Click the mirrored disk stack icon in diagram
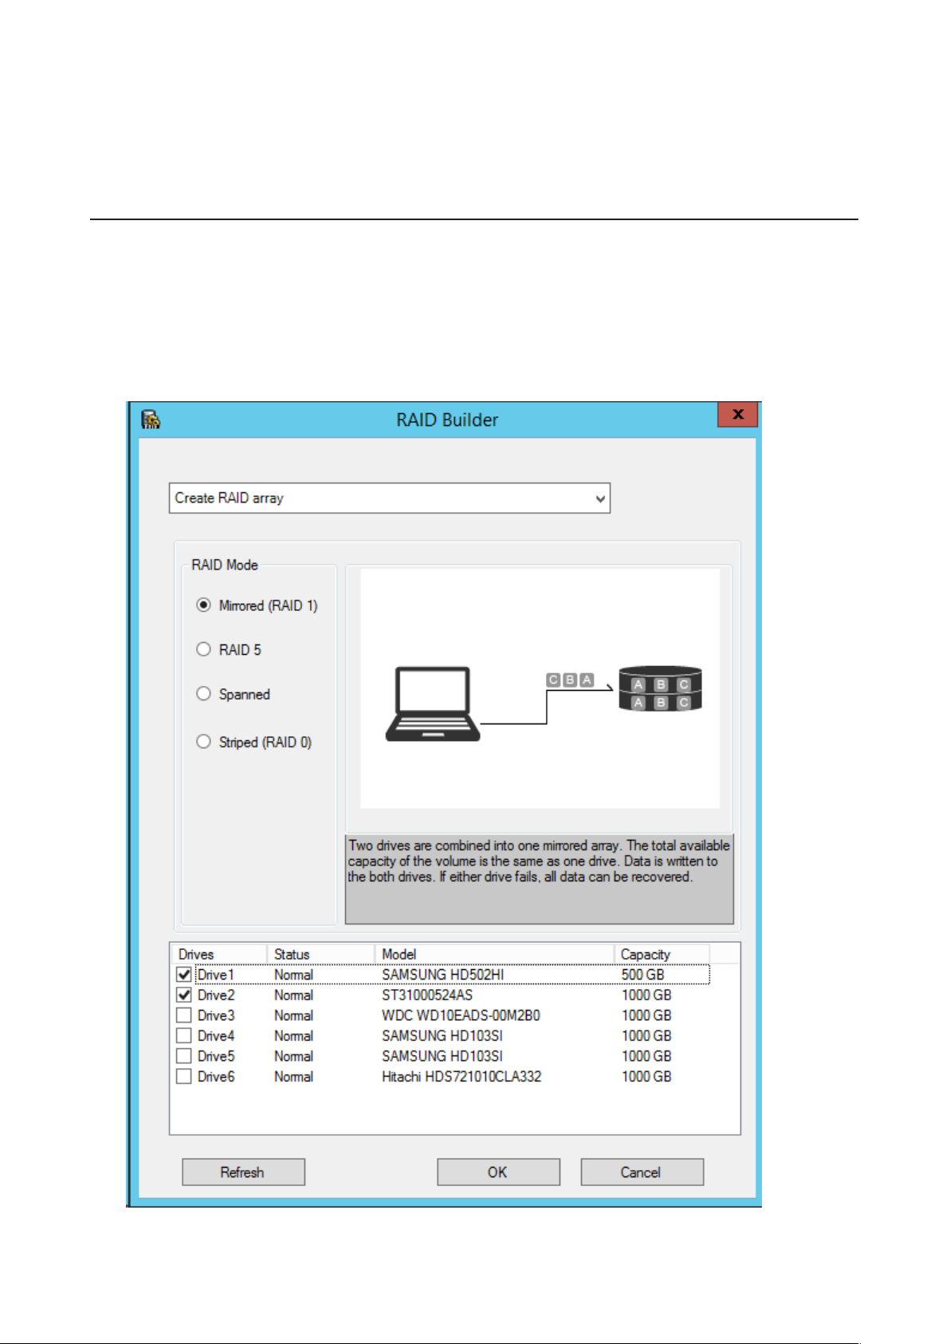The height and width of the screenshot is (1344, 950). (x=660, y=688)
